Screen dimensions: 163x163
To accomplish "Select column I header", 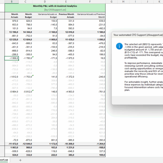I will coord(135,2).
